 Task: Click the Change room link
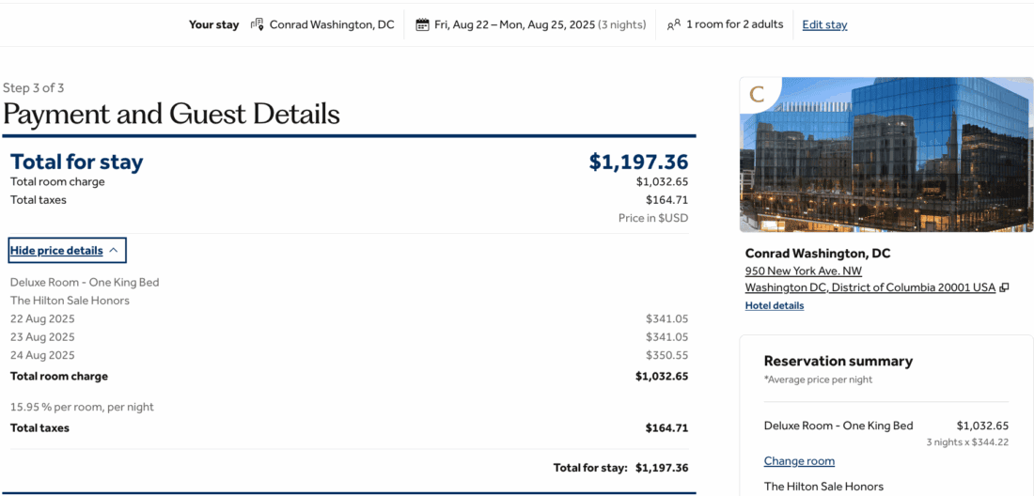799,461
